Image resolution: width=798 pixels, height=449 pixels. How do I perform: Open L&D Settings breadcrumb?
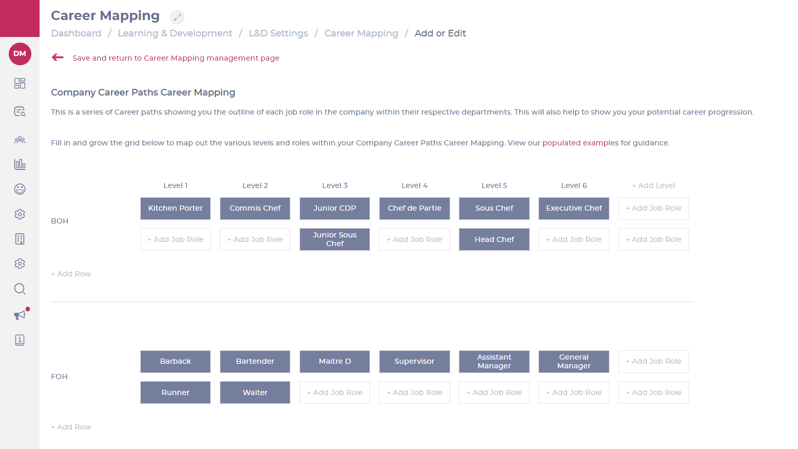(278, 33)
